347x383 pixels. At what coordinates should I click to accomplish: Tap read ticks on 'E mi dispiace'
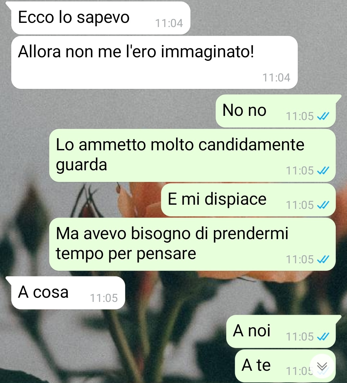click(323, 205)
